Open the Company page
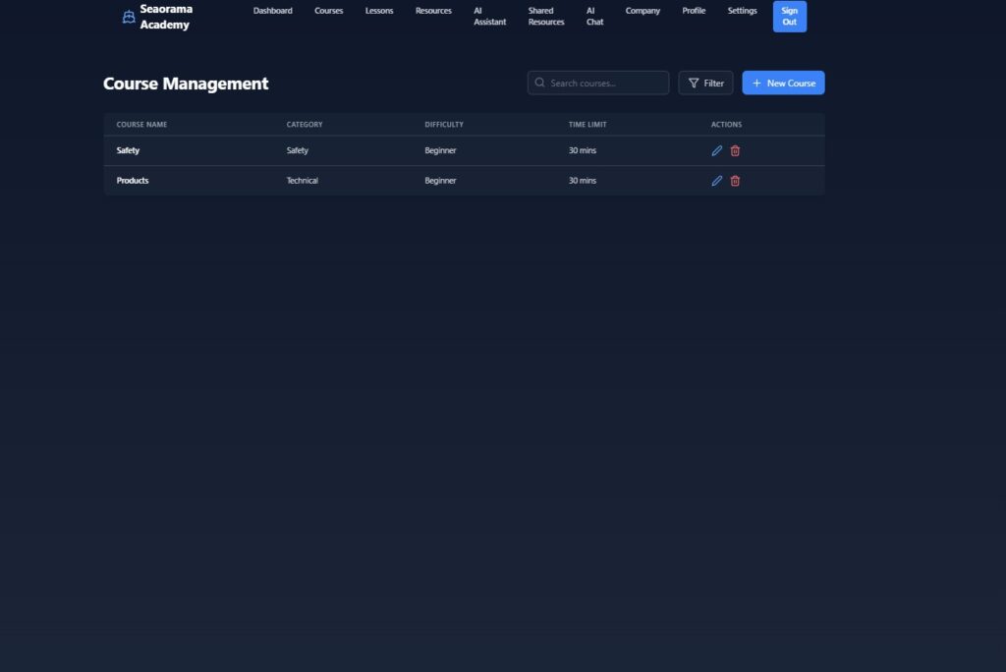 [x=643, y=11]
